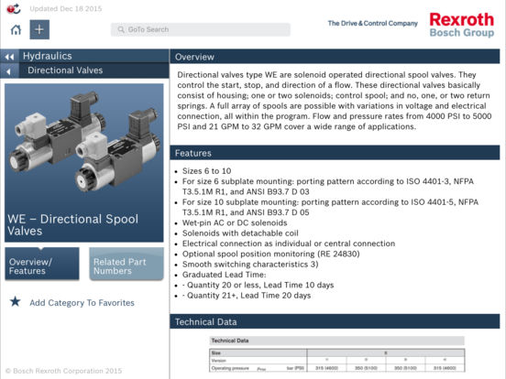Image resolution: width=506 pixels, height=379 pixels.
Task: Switch to Related Part Numbers tab
Action: click(126, 264)
